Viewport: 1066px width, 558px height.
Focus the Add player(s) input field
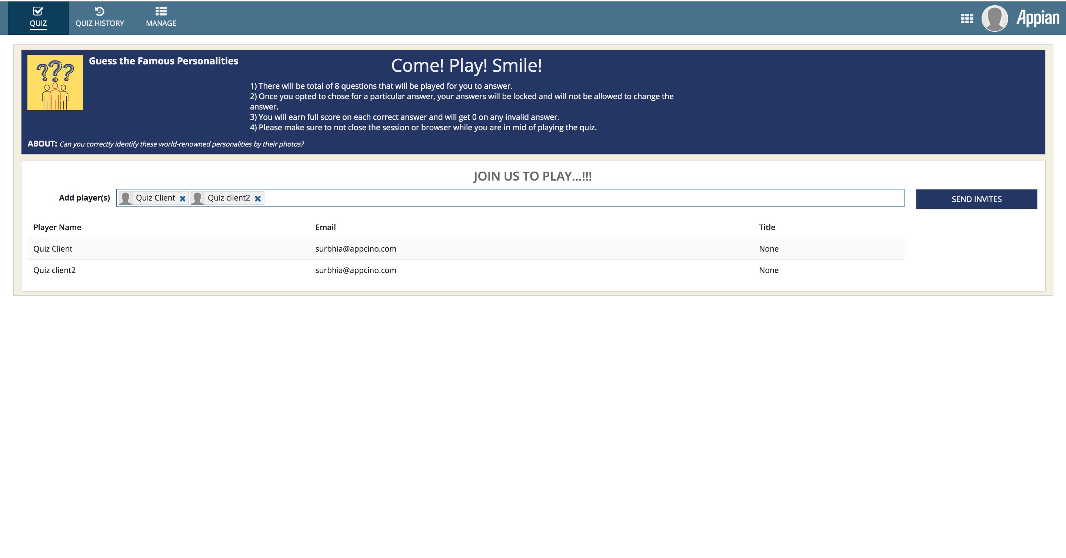pyautogui.click(x=579, y=198)
